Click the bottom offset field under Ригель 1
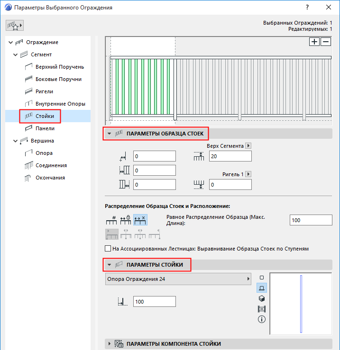The image size is (340, 350). (230, 185)
